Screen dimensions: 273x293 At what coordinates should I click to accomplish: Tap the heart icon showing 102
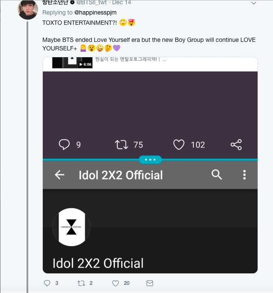179,145
